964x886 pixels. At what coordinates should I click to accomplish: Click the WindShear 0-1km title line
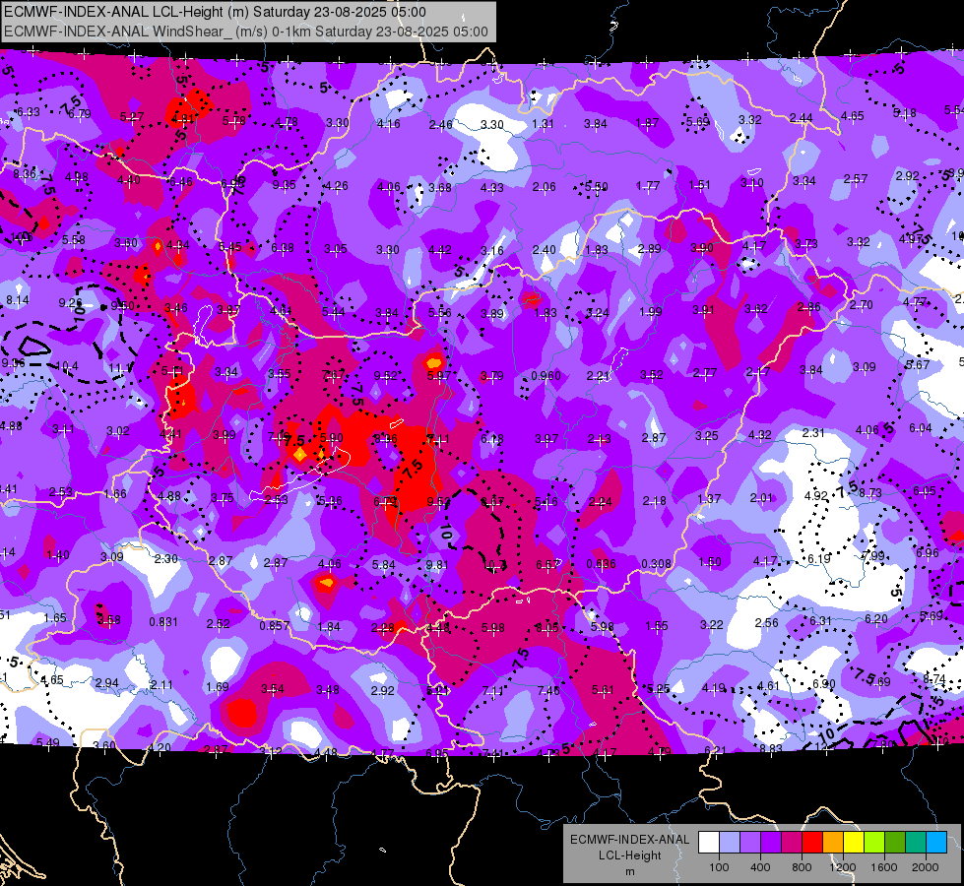246,32
